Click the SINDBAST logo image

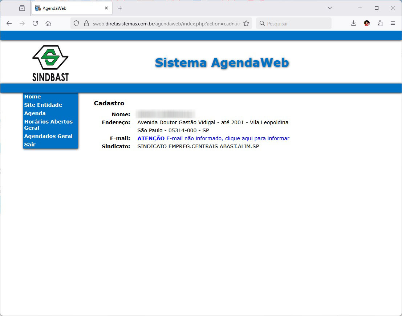click(x=50, y=63)
